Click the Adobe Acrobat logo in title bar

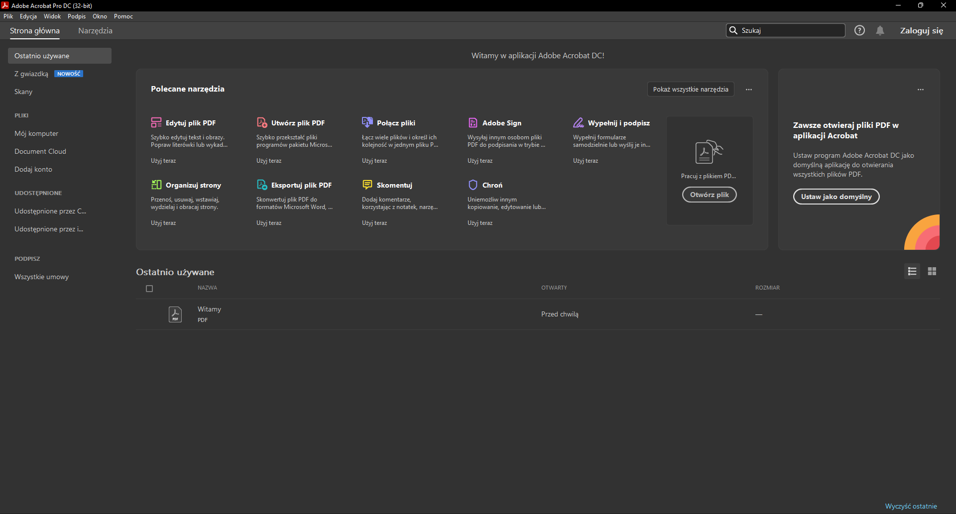pos(5,5)
